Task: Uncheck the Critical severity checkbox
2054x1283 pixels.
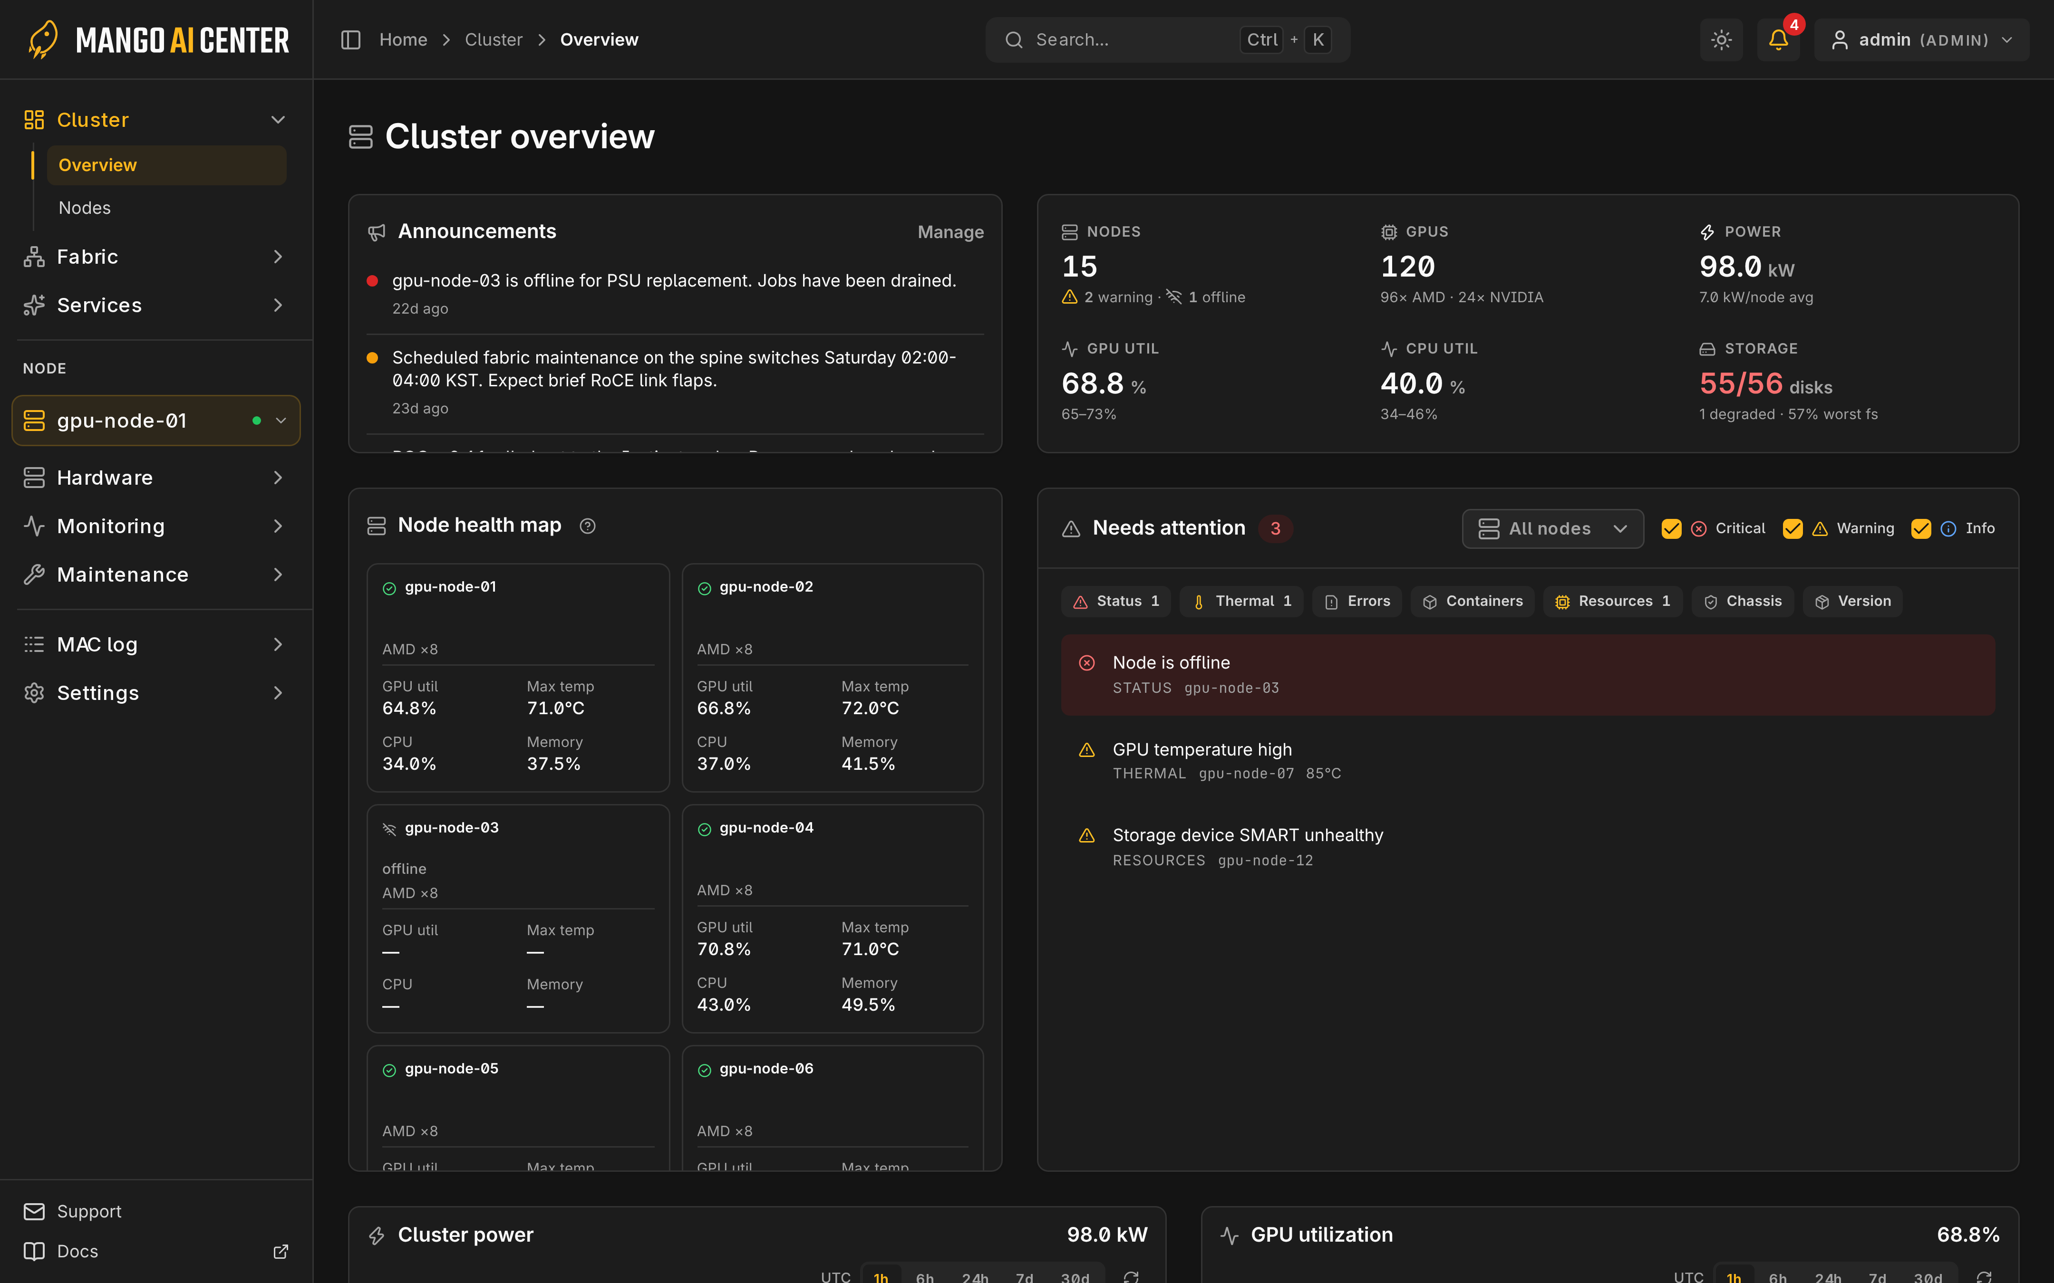Action: pyautogui.click(x=1671, y=528)
